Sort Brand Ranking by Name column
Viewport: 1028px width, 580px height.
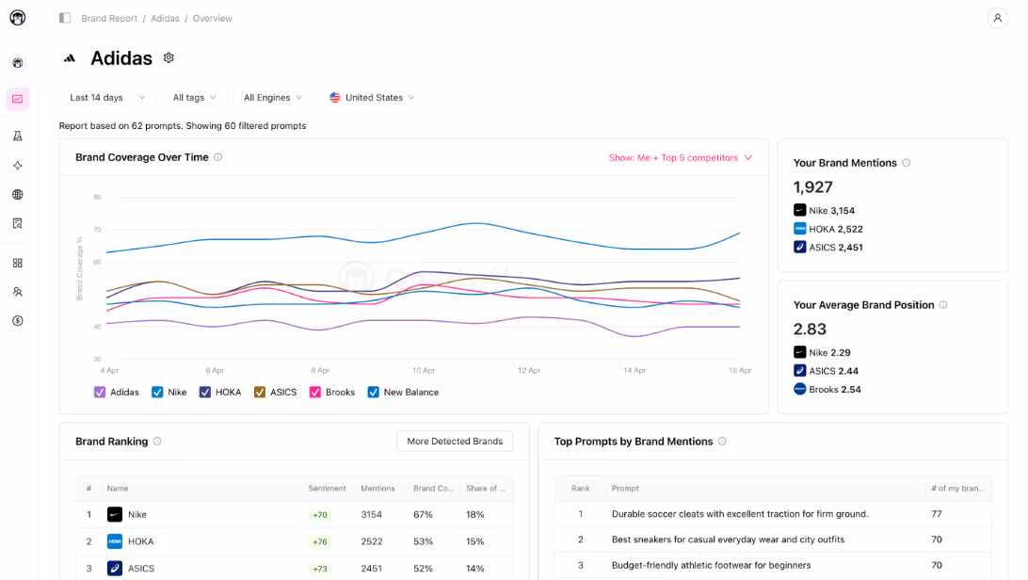118,489
